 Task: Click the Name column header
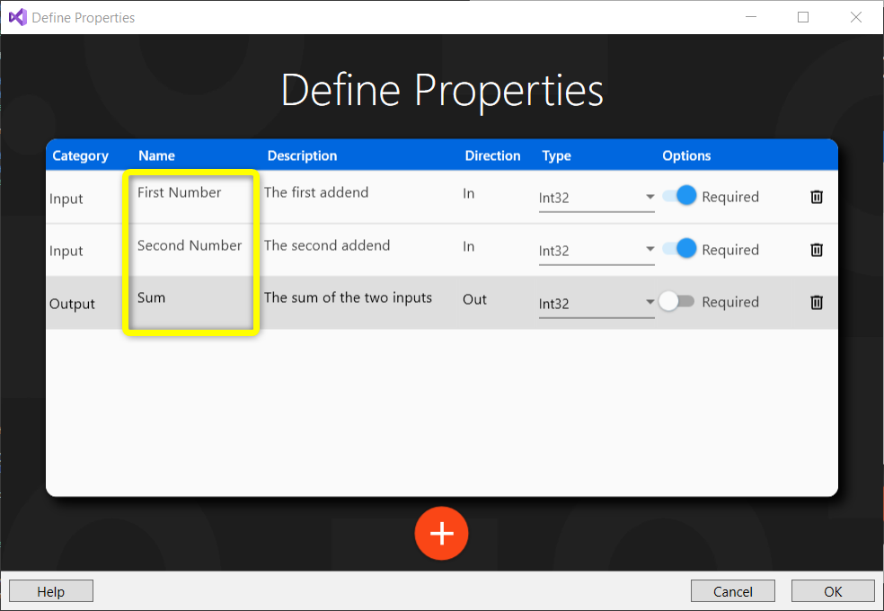[156, 155]
